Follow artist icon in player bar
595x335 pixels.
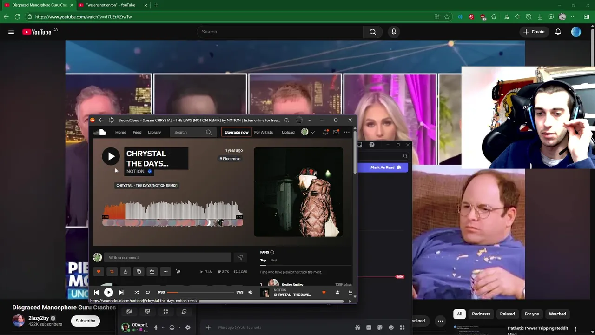pyautogui.click(x=337, y=292)
